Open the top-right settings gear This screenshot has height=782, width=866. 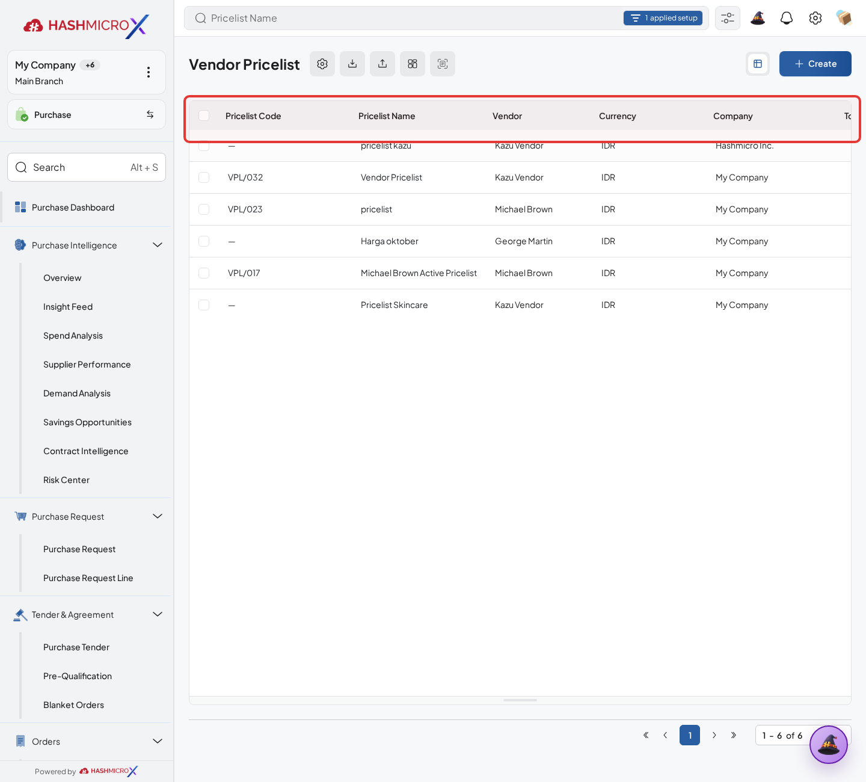pyautogui.click(x=815, y=18)
